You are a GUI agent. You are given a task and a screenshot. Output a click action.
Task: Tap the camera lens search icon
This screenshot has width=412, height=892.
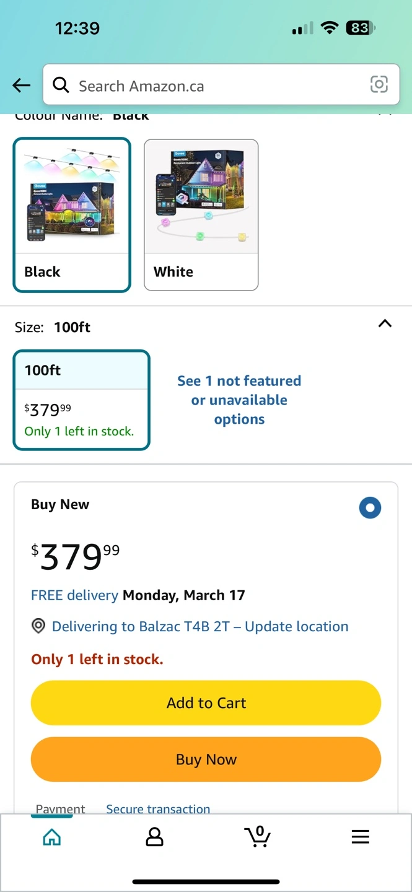[x=379, y=85]
